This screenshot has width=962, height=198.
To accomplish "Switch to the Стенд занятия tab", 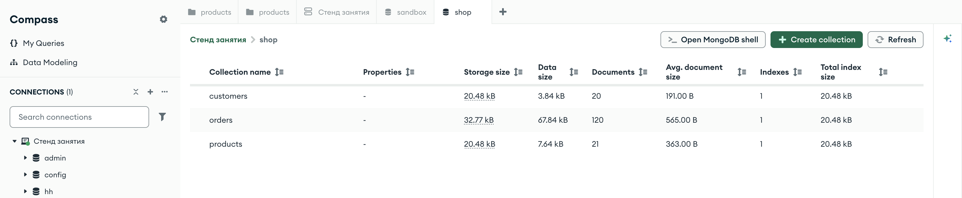I will [336, 12].
